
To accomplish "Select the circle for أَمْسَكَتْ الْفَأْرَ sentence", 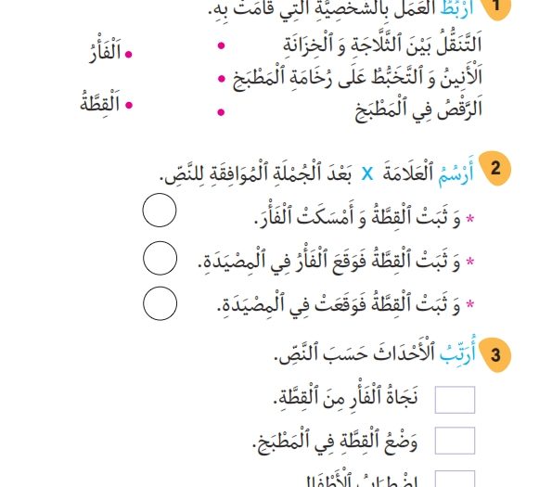I will click(x=160, y=210).
